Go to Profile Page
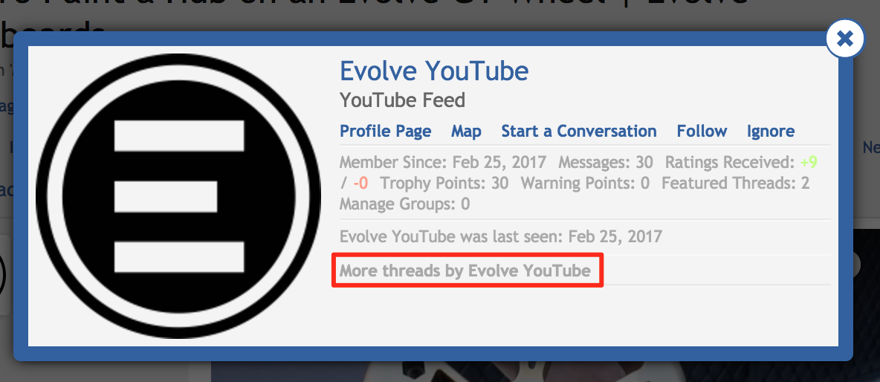The height and width of the screenshot is (382, 880). pyautogui.click(x=386, y=132)
